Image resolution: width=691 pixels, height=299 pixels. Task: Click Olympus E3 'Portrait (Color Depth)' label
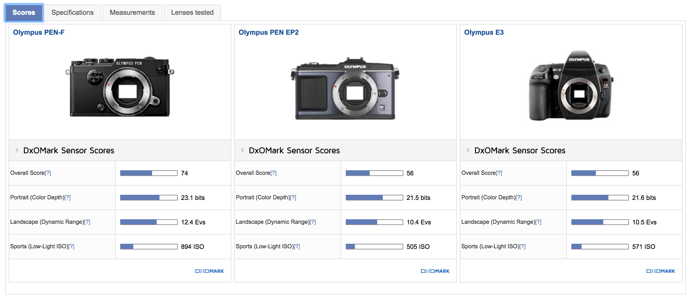point(488,197)
